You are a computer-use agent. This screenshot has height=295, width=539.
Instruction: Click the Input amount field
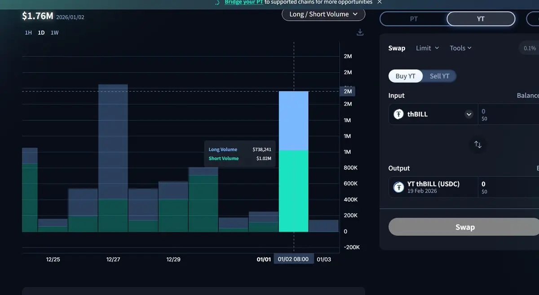tap(508, 114)
